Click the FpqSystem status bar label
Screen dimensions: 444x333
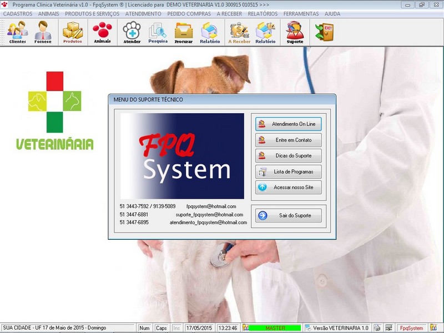click(411, 328)
